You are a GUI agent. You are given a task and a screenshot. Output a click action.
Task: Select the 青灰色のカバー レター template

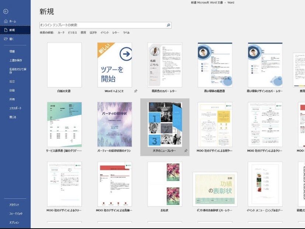click(165, 65)
